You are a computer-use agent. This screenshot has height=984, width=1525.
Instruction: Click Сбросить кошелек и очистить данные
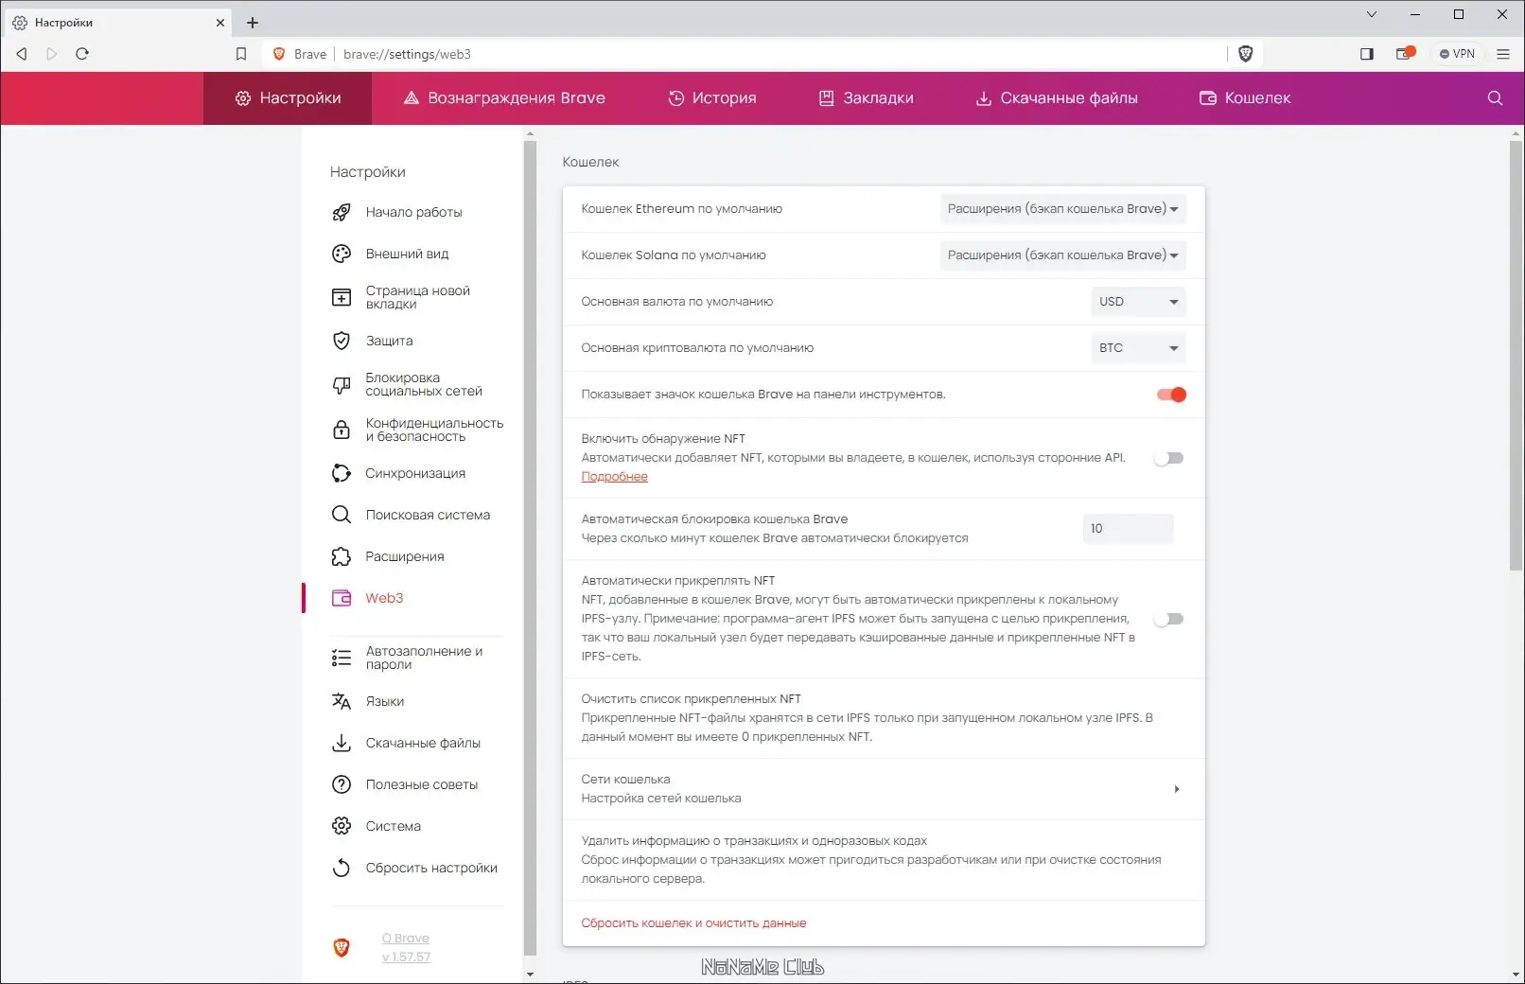pyautogui.click(x=693, y=923)
